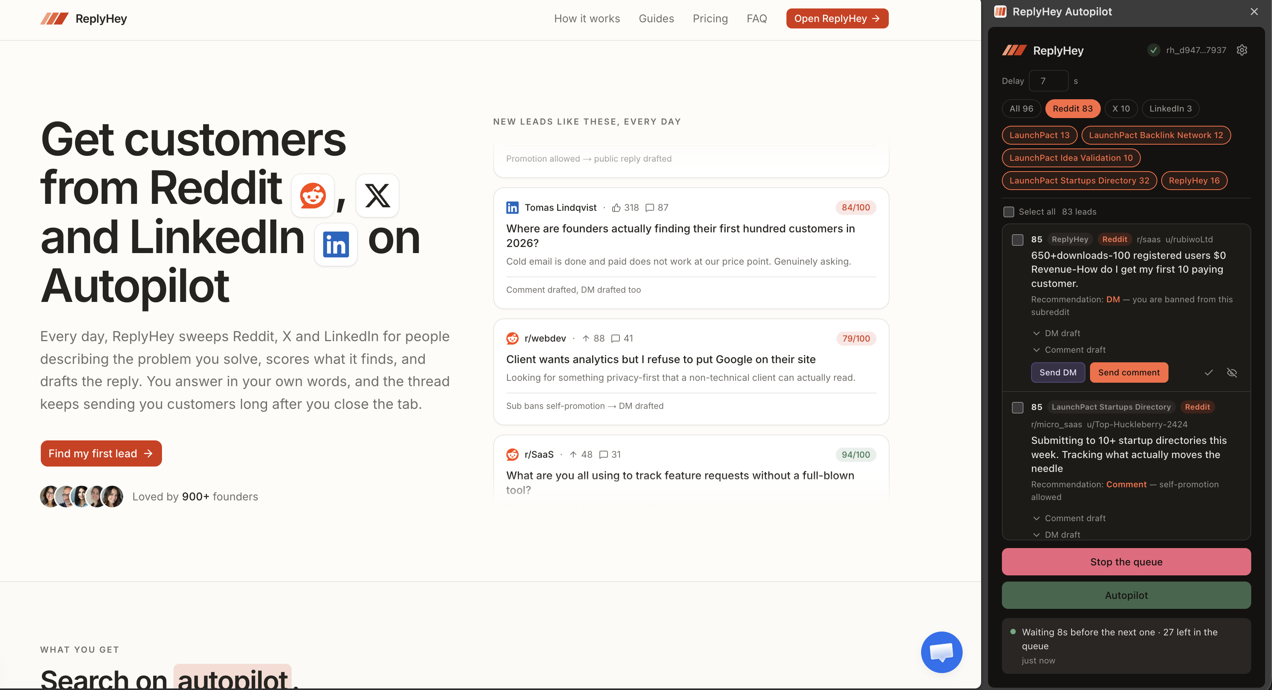This screenshot has height=690, width=1272.
Task: Click the comment bubble icon next to 31
Action: (603, 455)
